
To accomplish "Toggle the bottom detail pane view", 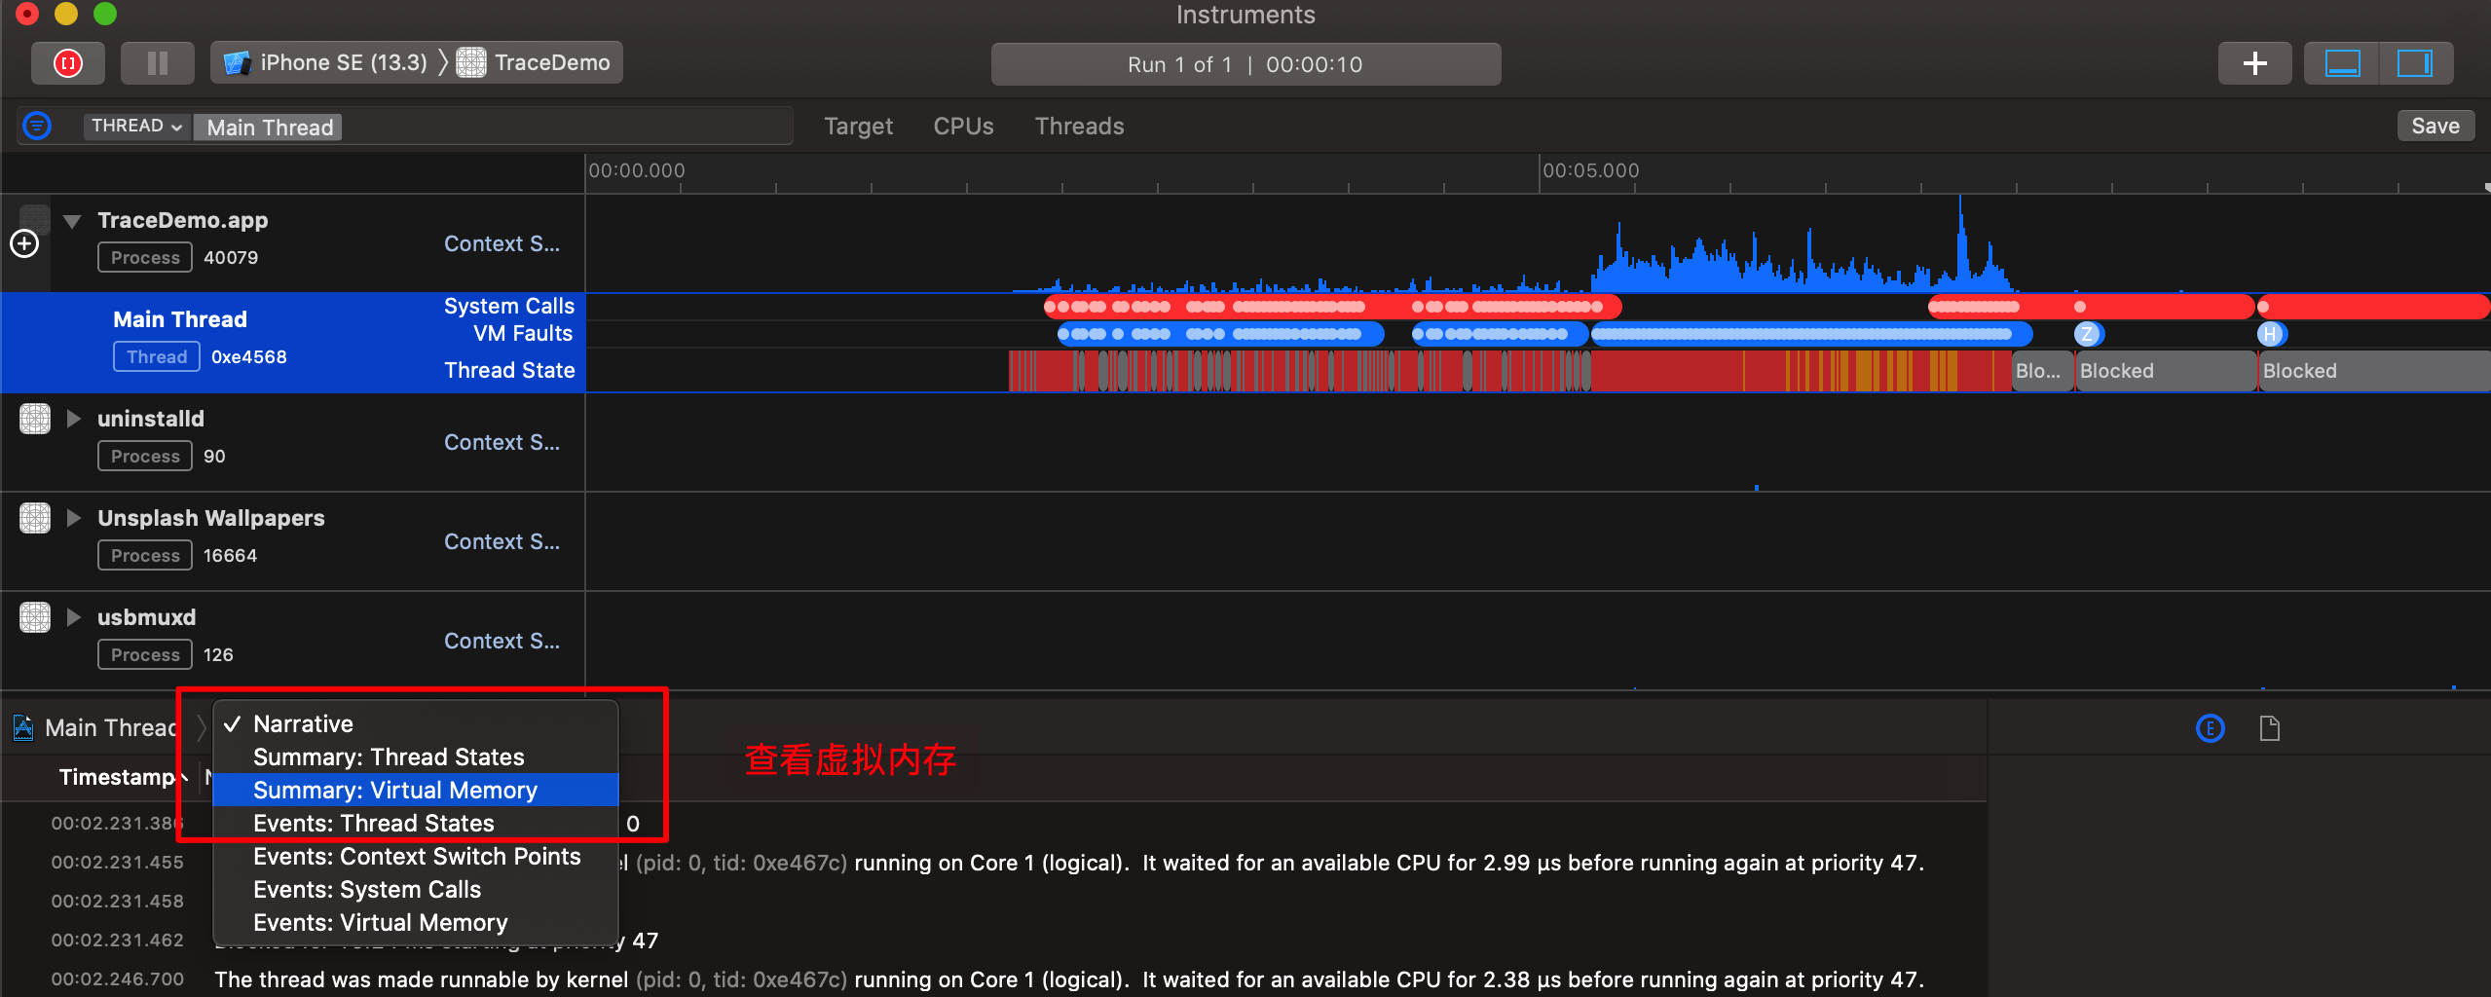I will click(x=2342, y=63).
